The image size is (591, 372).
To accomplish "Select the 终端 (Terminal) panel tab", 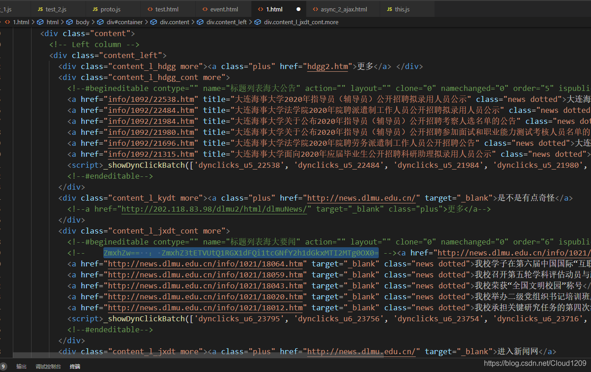I will [75, 367].
